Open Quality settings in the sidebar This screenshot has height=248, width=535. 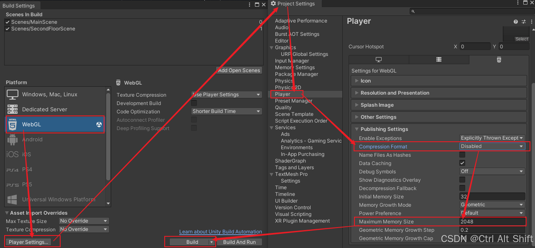click(283, 108)
